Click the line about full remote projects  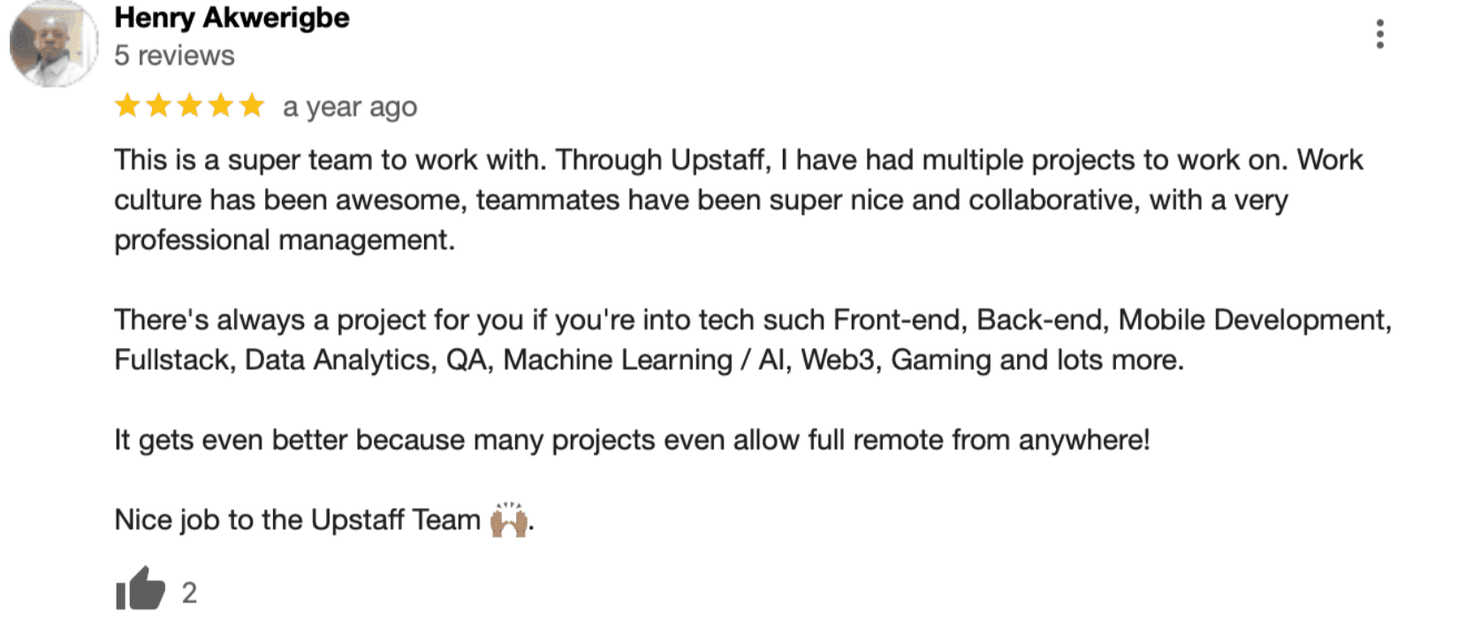click(x=632, y=439)
